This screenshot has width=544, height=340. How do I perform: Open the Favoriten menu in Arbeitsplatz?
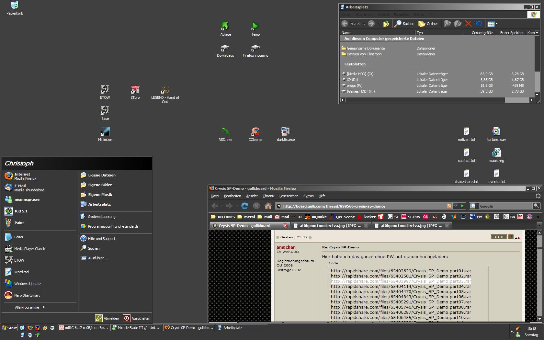(402, 15)
